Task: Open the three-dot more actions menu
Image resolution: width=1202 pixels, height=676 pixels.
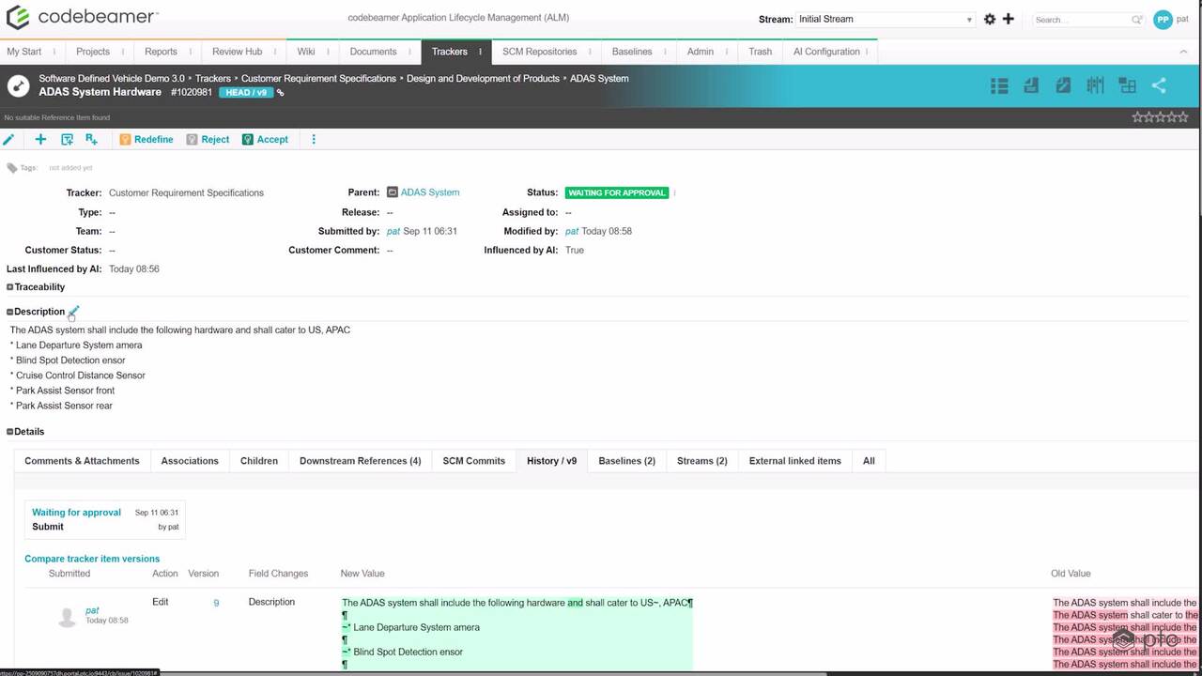Action: (314, 139)
